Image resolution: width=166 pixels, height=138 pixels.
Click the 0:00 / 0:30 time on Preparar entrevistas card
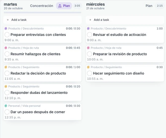tap(73, 29)
